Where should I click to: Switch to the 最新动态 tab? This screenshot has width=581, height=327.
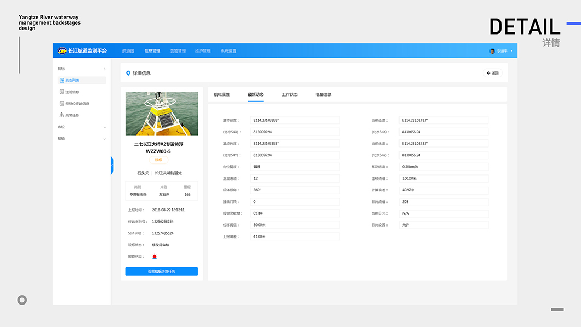[x=255, y=94]
